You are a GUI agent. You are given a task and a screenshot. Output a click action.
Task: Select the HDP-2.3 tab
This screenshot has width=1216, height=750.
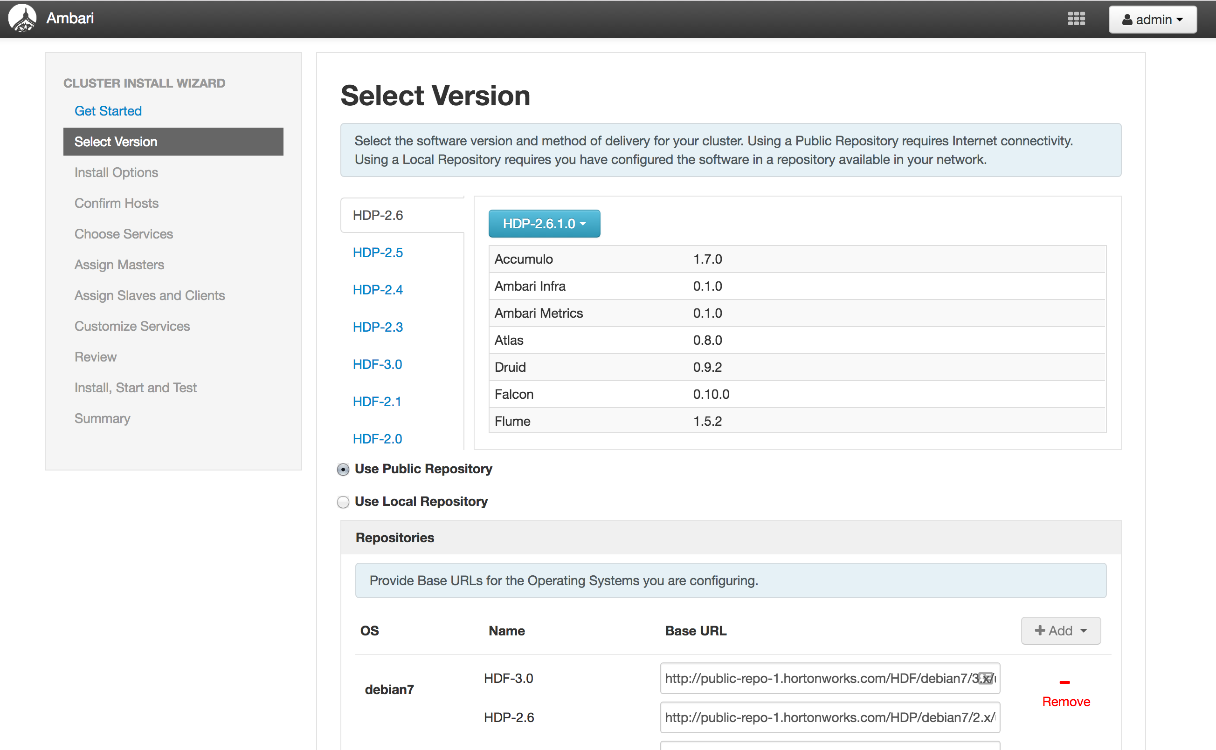point(378,327)
